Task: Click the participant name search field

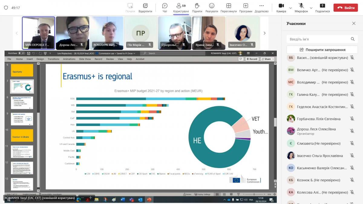Action: coord(319,39)
